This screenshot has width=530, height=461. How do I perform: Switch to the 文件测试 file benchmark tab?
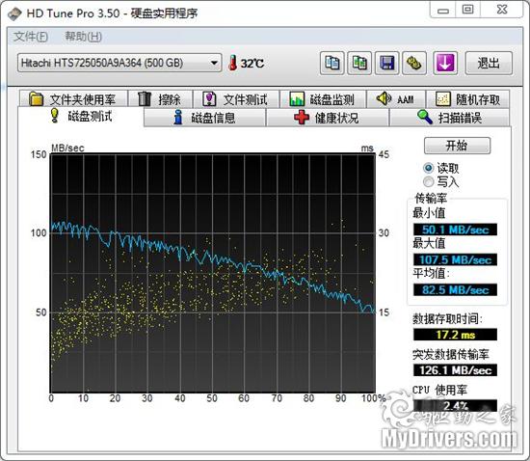coord(235,99)
